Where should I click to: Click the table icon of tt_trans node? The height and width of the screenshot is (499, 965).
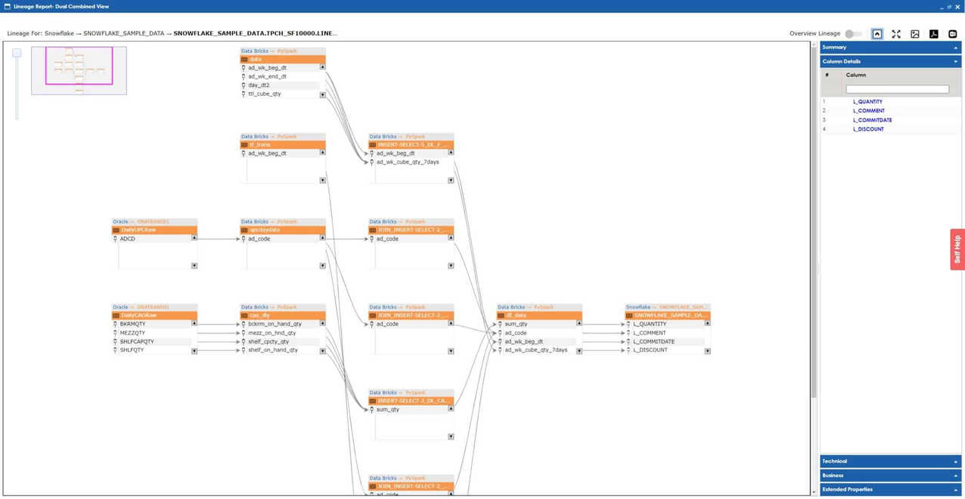[x=244, y=144]
